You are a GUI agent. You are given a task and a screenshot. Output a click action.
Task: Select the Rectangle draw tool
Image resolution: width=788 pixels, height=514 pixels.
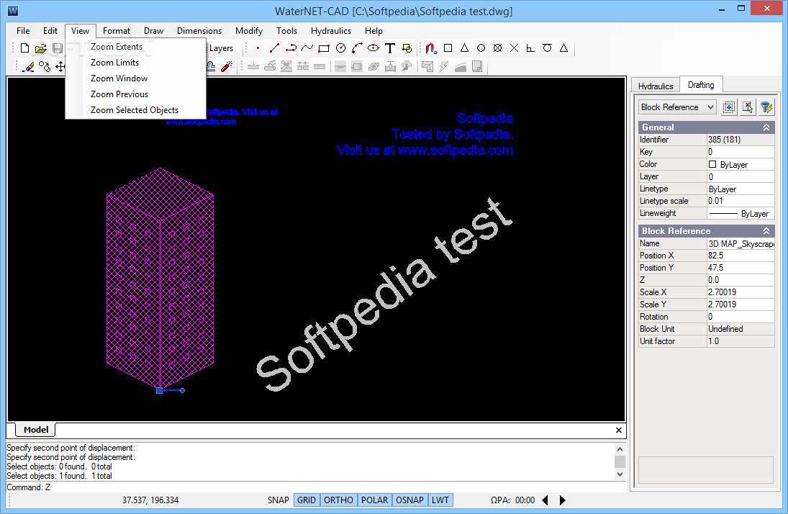tap(324, 48)
